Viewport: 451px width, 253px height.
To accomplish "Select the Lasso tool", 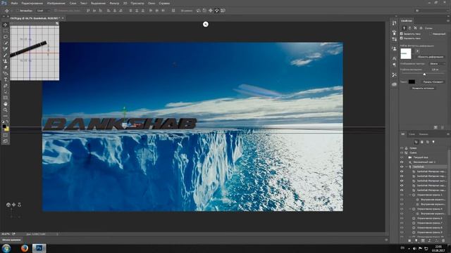I will point(5,37).
